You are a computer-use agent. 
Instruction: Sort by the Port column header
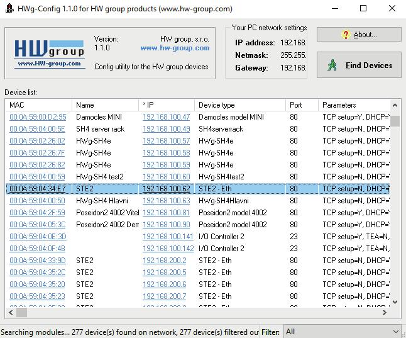pyautogui.click(x=302, y=105)
